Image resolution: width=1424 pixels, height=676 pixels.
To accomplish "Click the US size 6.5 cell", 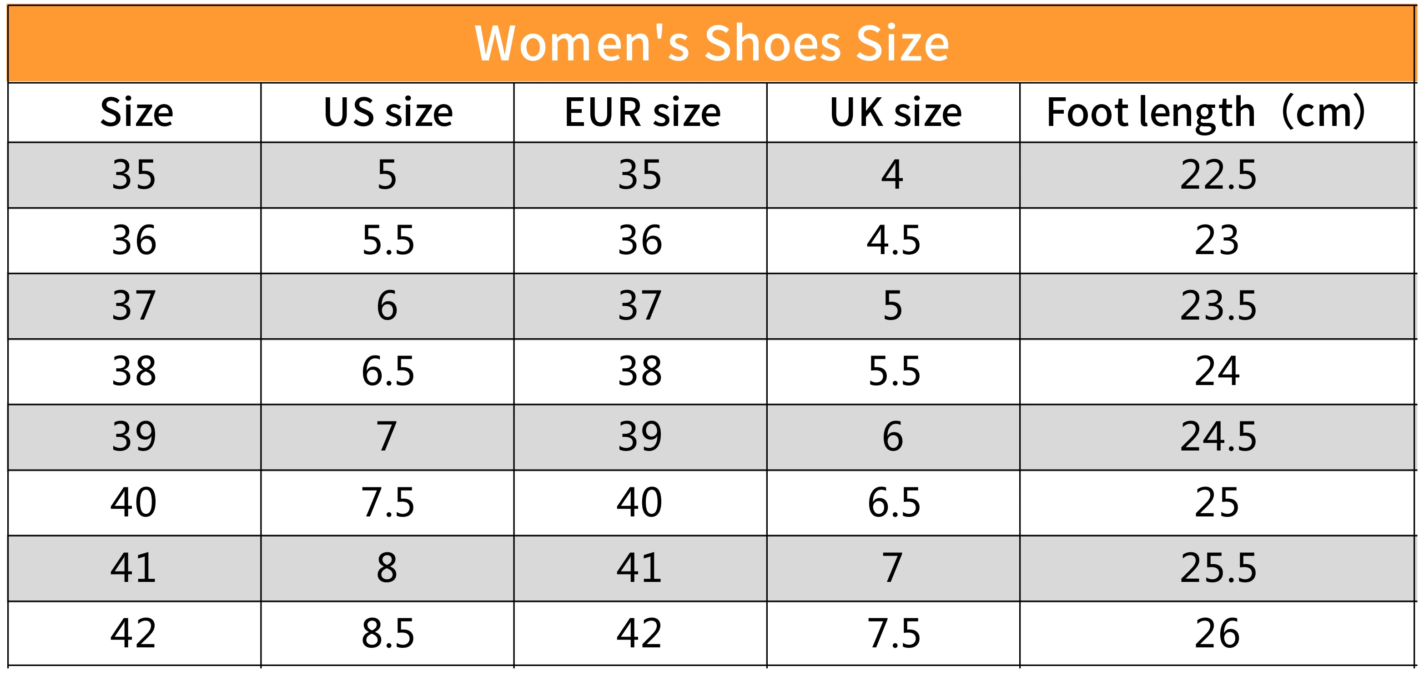I will pos(387,371).
